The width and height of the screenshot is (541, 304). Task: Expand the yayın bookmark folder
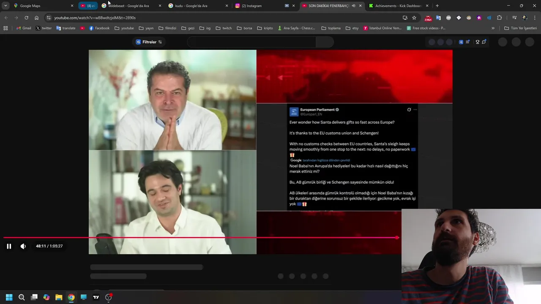tap(146, 28)
